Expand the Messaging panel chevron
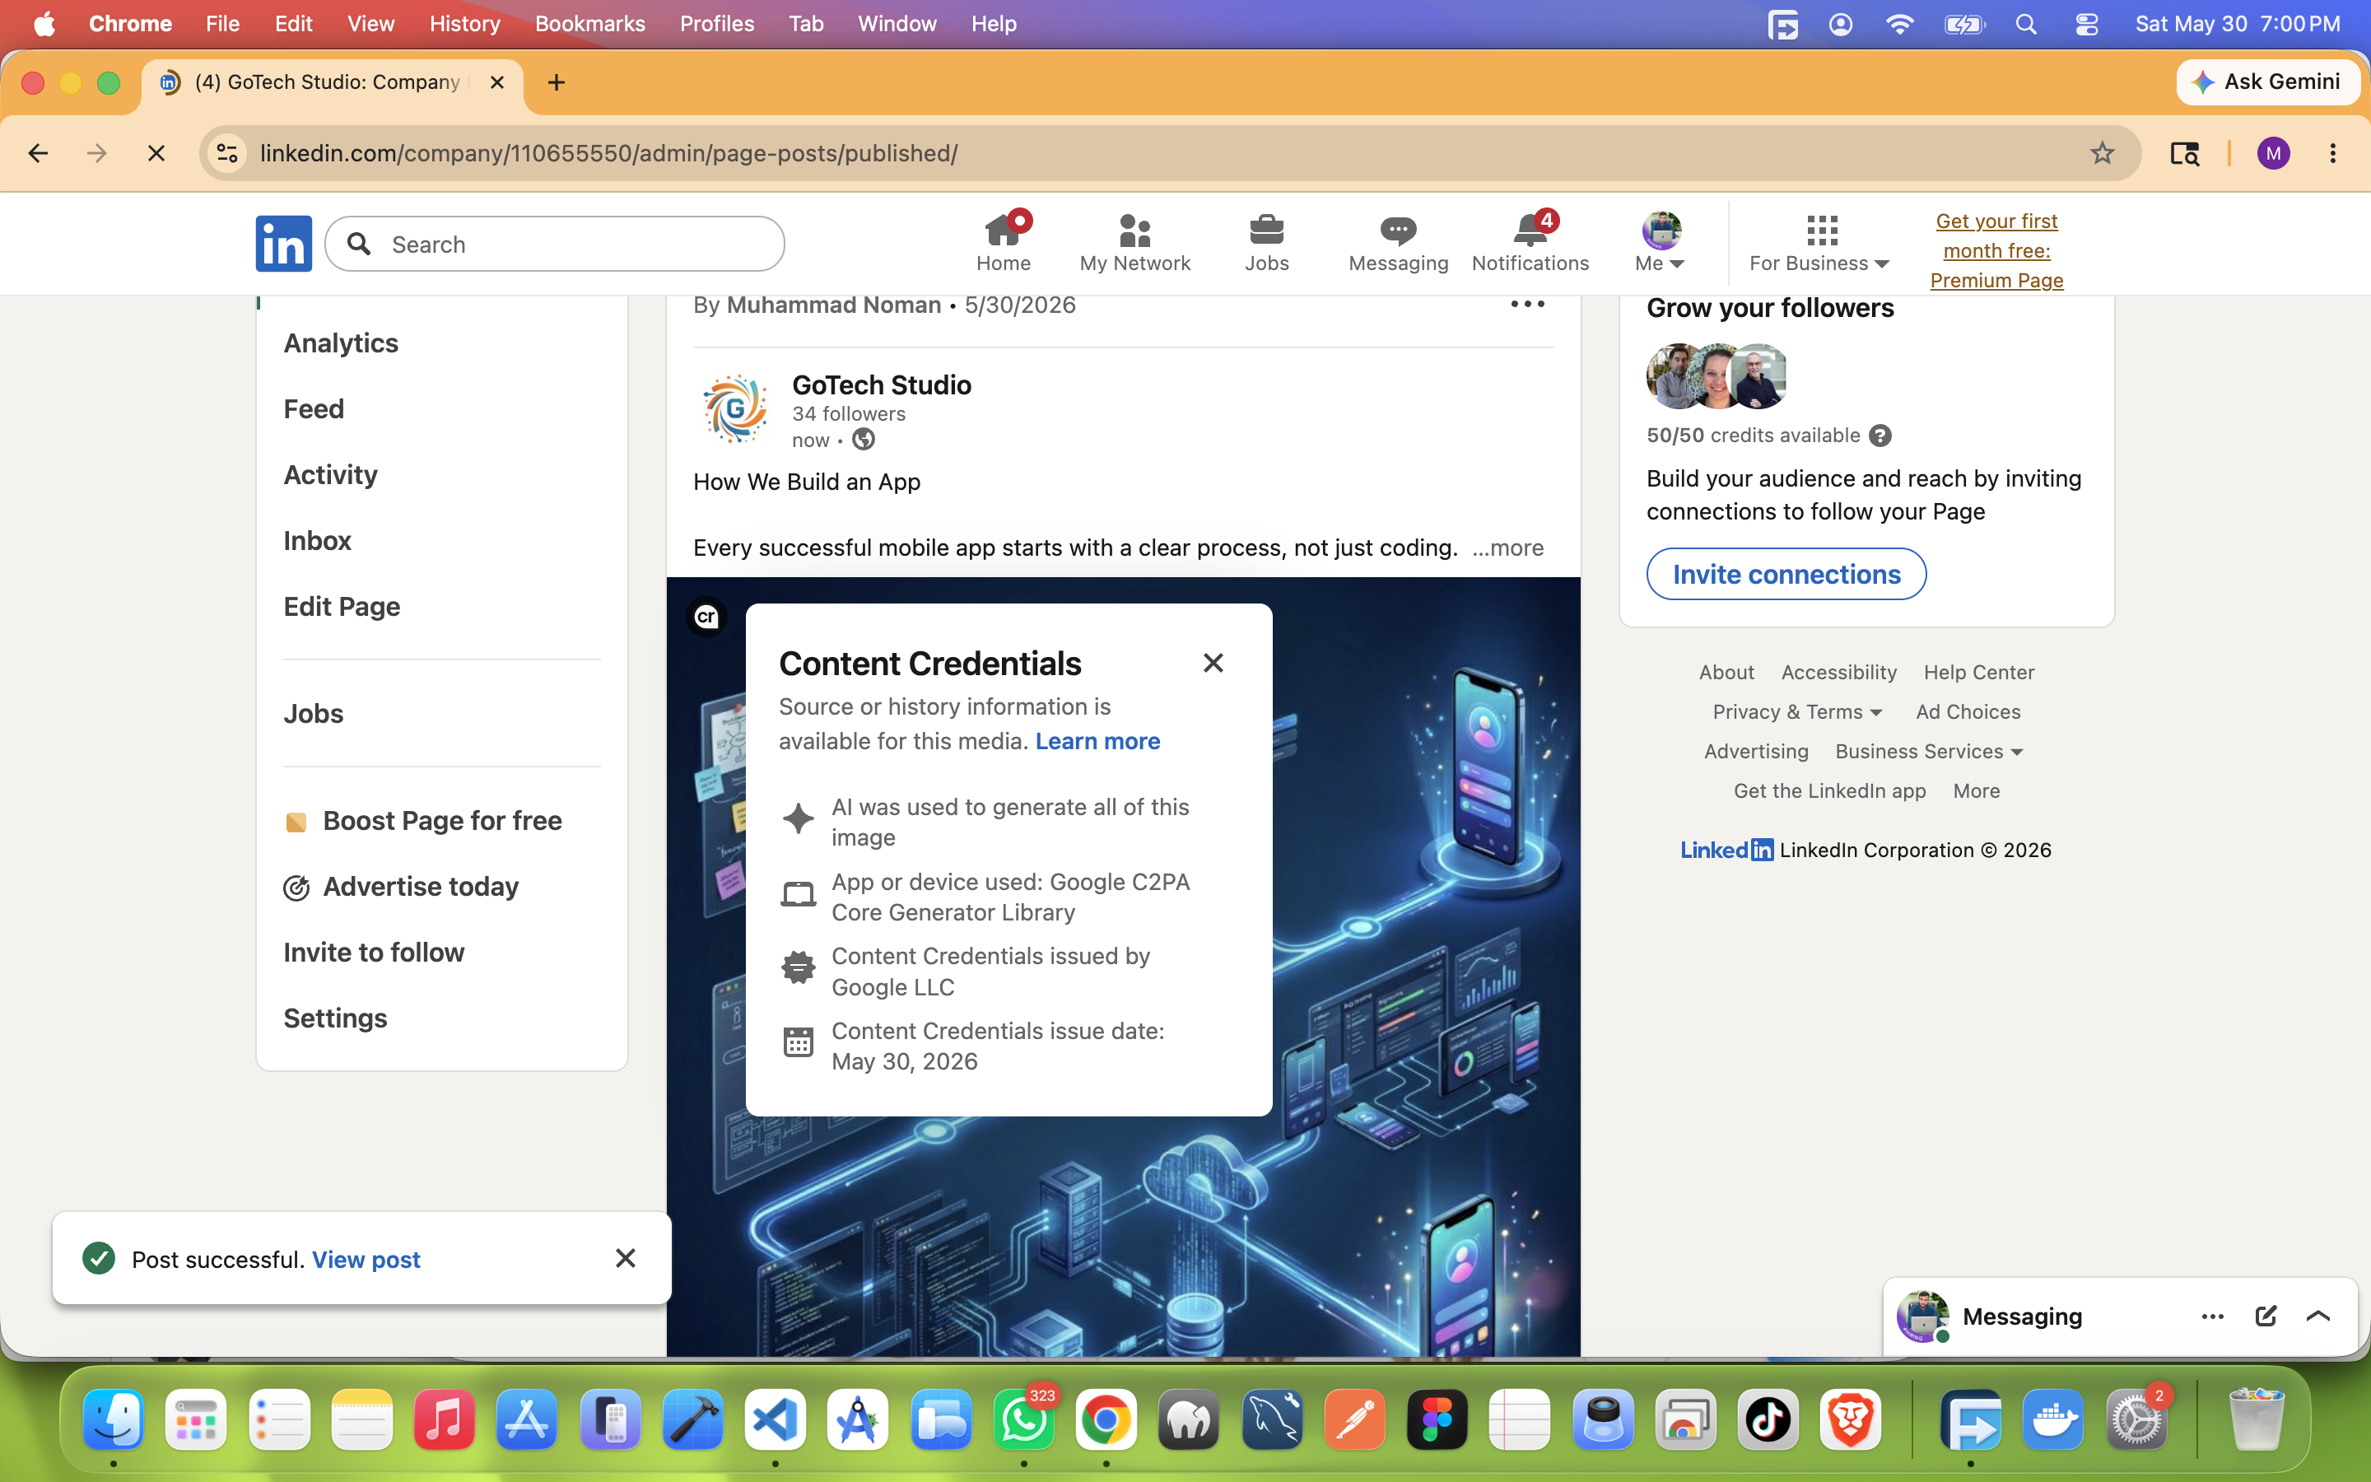Image resolution: width=2371 pixels, height=1482 pixels. (2318, 1317)
